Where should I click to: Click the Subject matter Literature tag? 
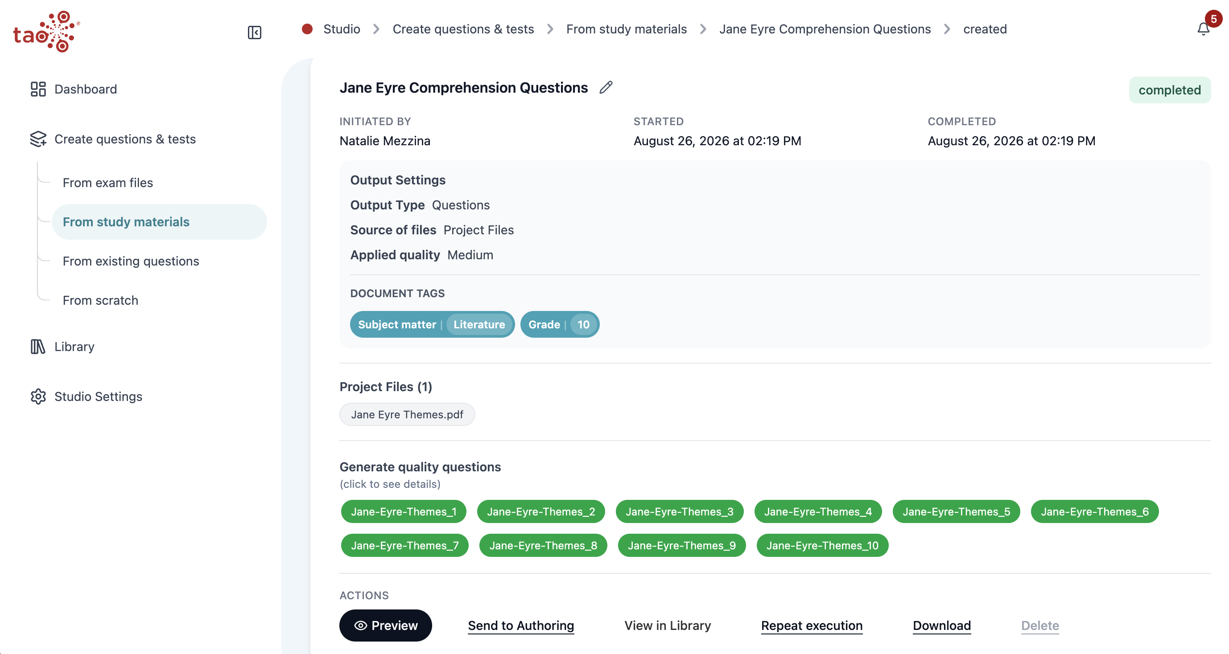point(432,325)
